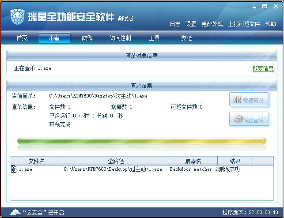284x218 pixels.
Task: Open the 帮助 help menu
Action: (271, 24)
